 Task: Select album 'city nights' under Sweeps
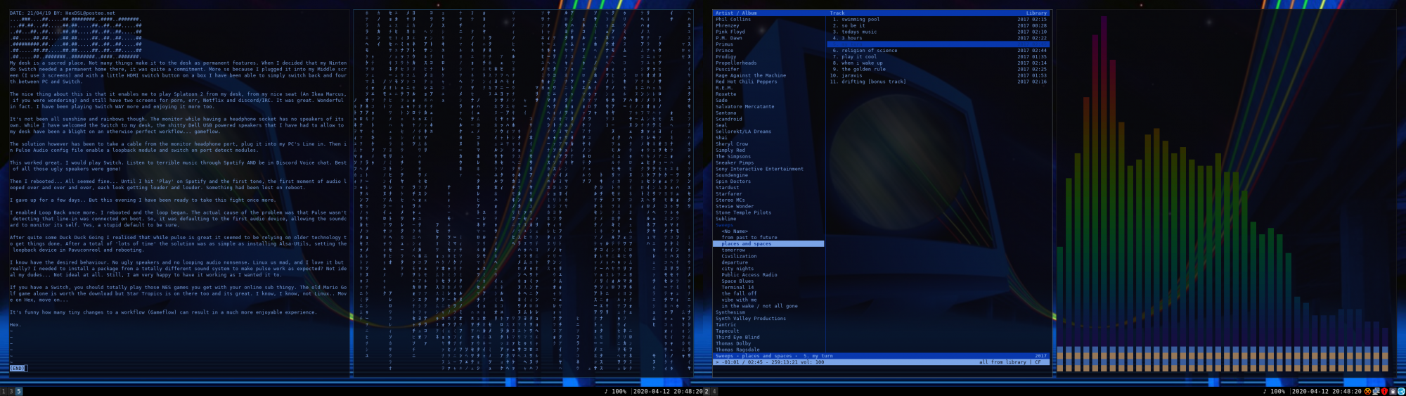coord(737,269)
